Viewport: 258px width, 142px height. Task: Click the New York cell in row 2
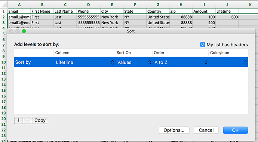[112, 17]
